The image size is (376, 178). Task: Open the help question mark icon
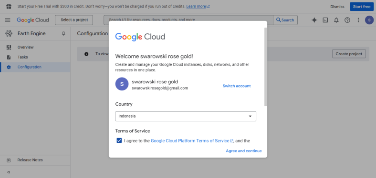pos(347,20)
